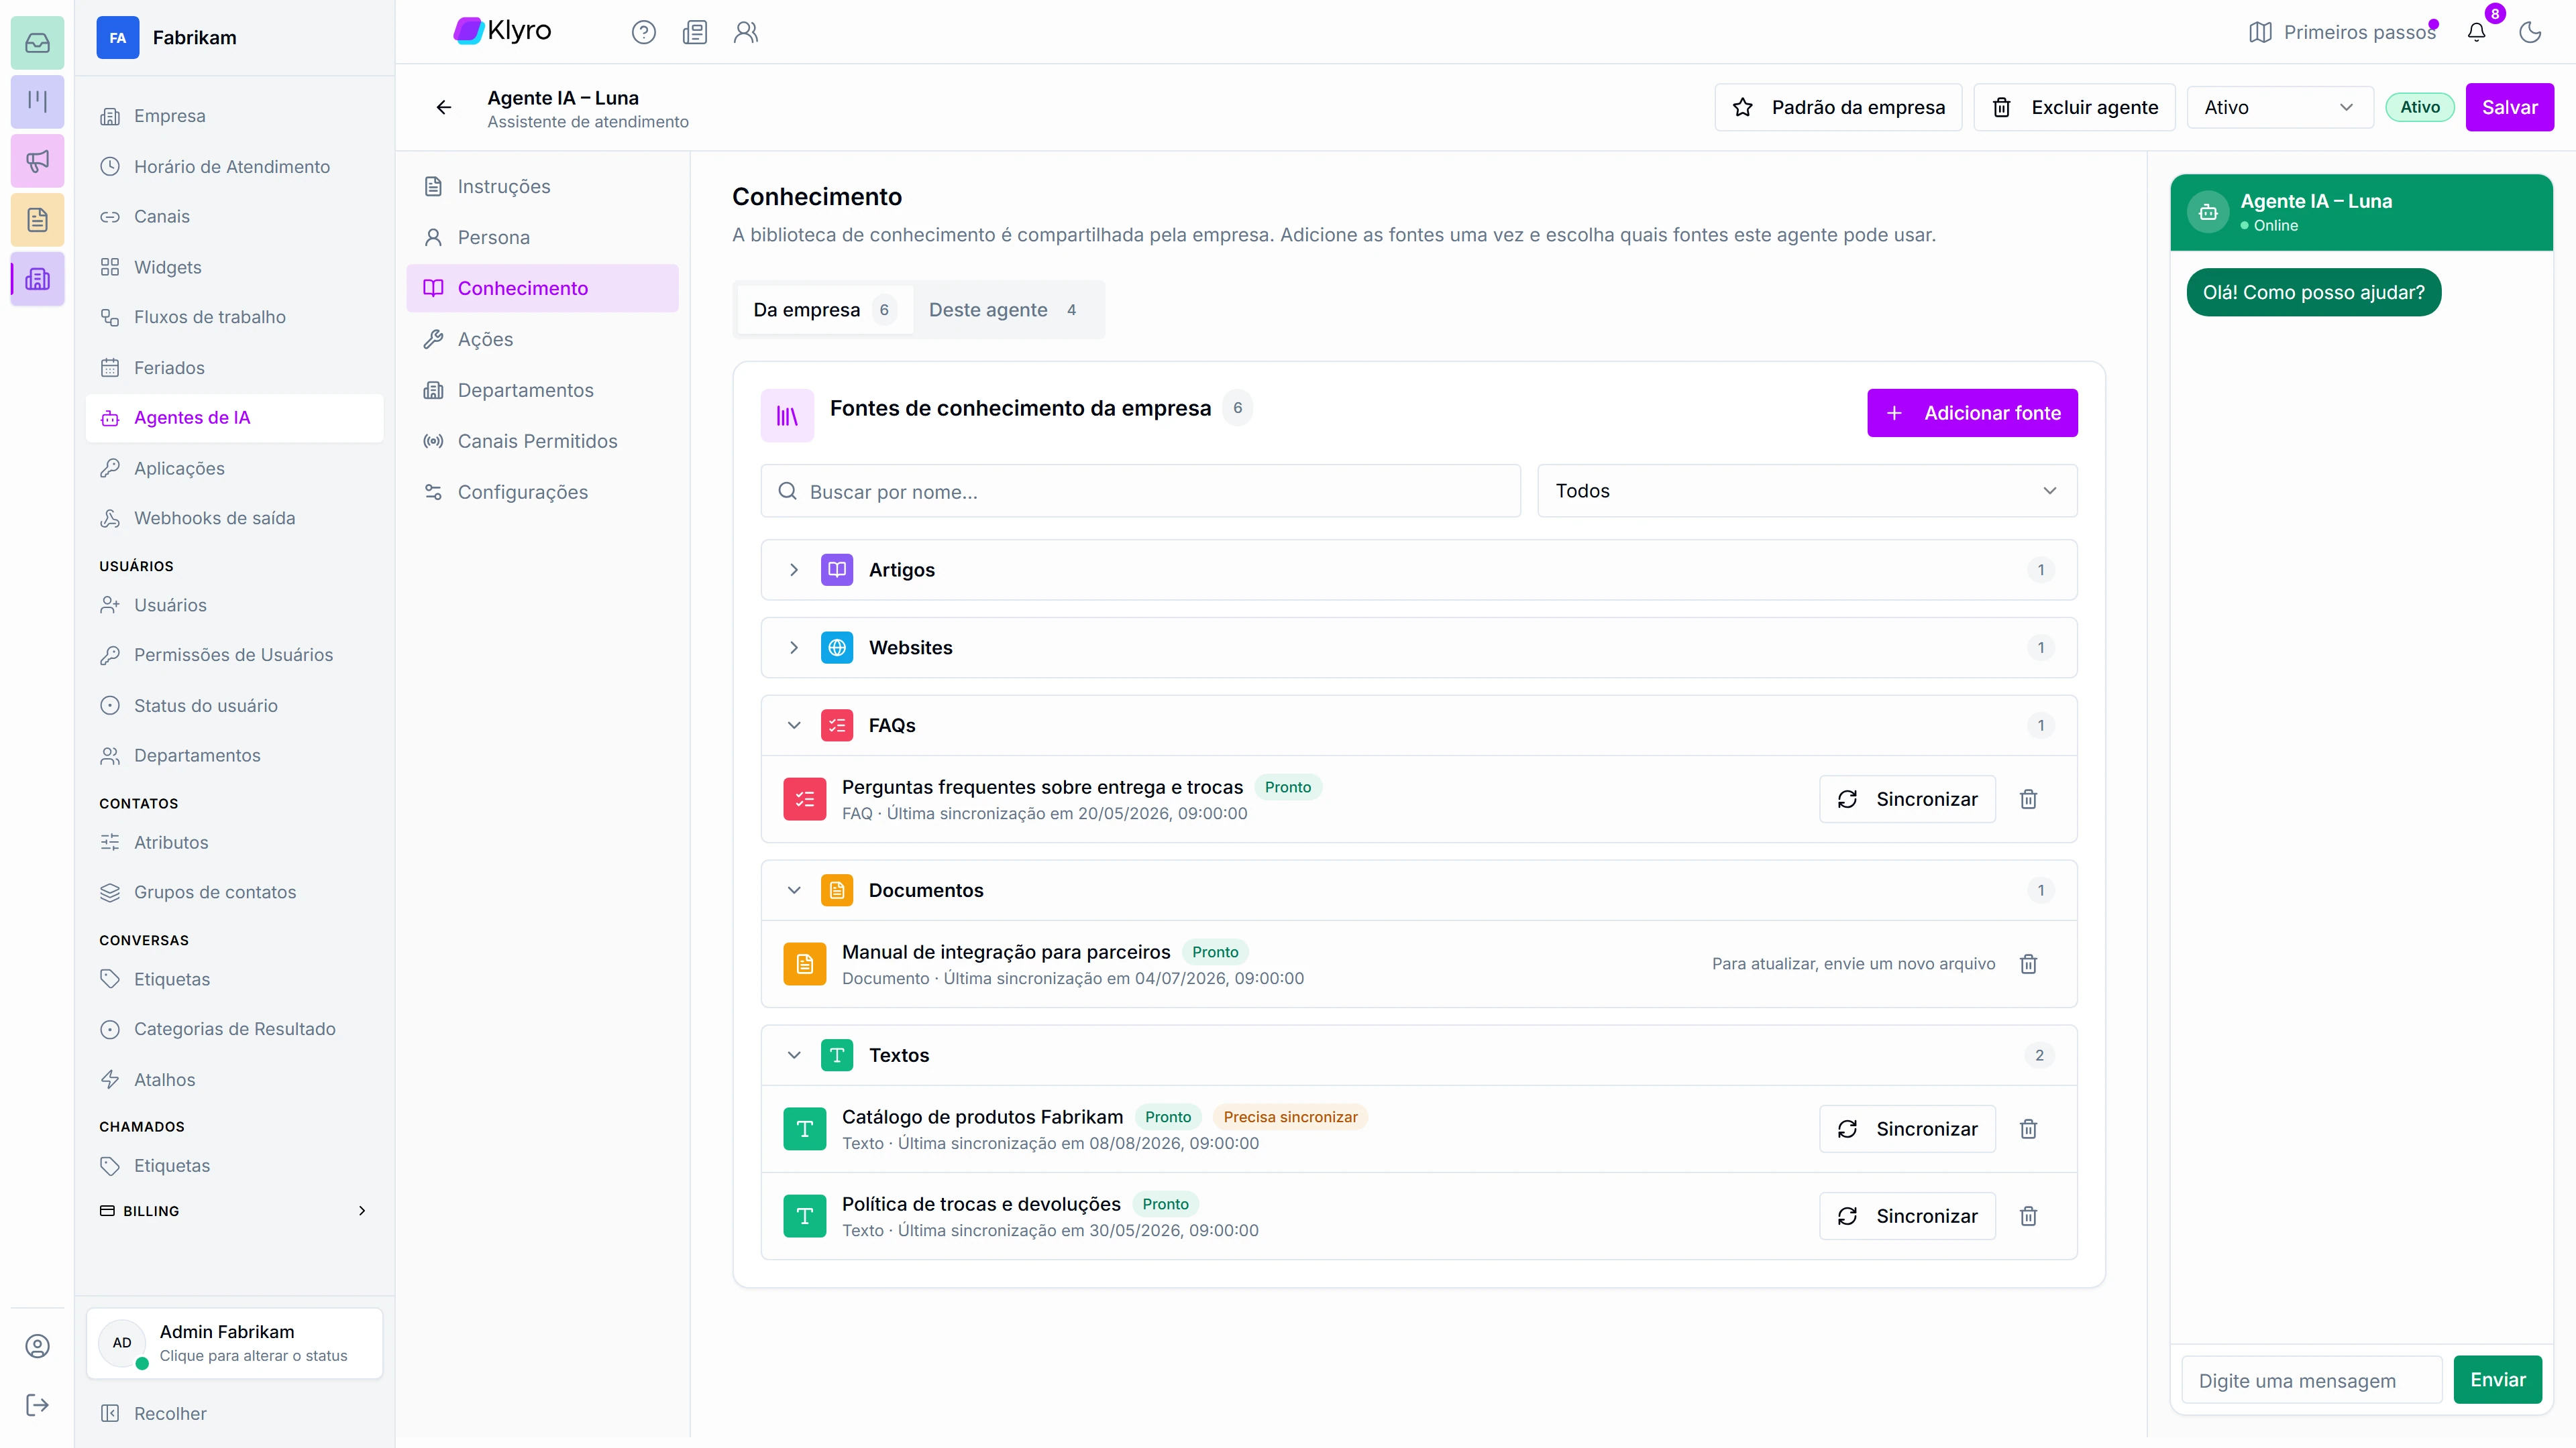Click the Buscar por nome search field
This screenshot has width=2576, height=1448.
[x=1140, y=491]
